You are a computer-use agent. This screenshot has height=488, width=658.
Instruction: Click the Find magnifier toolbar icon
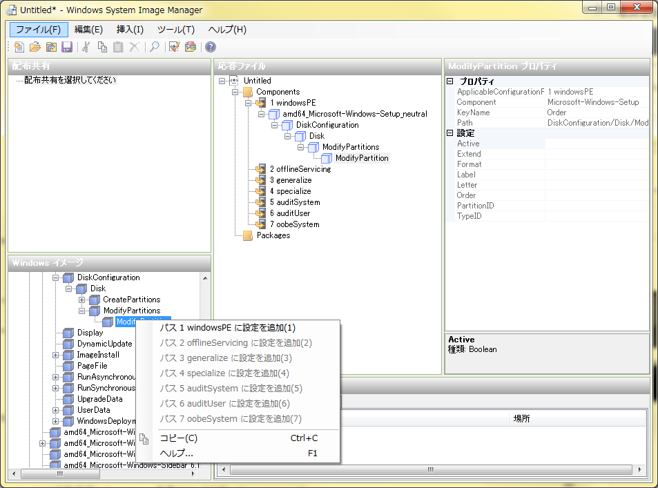[155, 47]
